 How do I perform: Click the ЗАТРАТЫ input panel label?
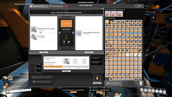[44, 52]
